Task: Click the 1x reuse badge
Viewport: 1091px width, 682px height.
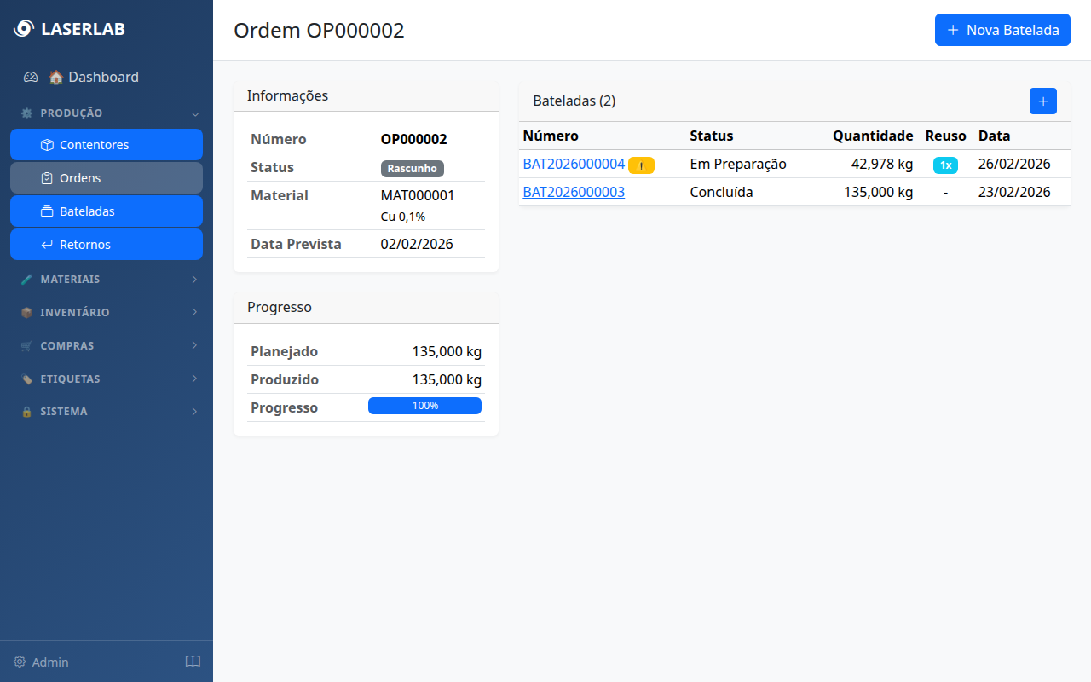Action: click(x=945, y=165)
